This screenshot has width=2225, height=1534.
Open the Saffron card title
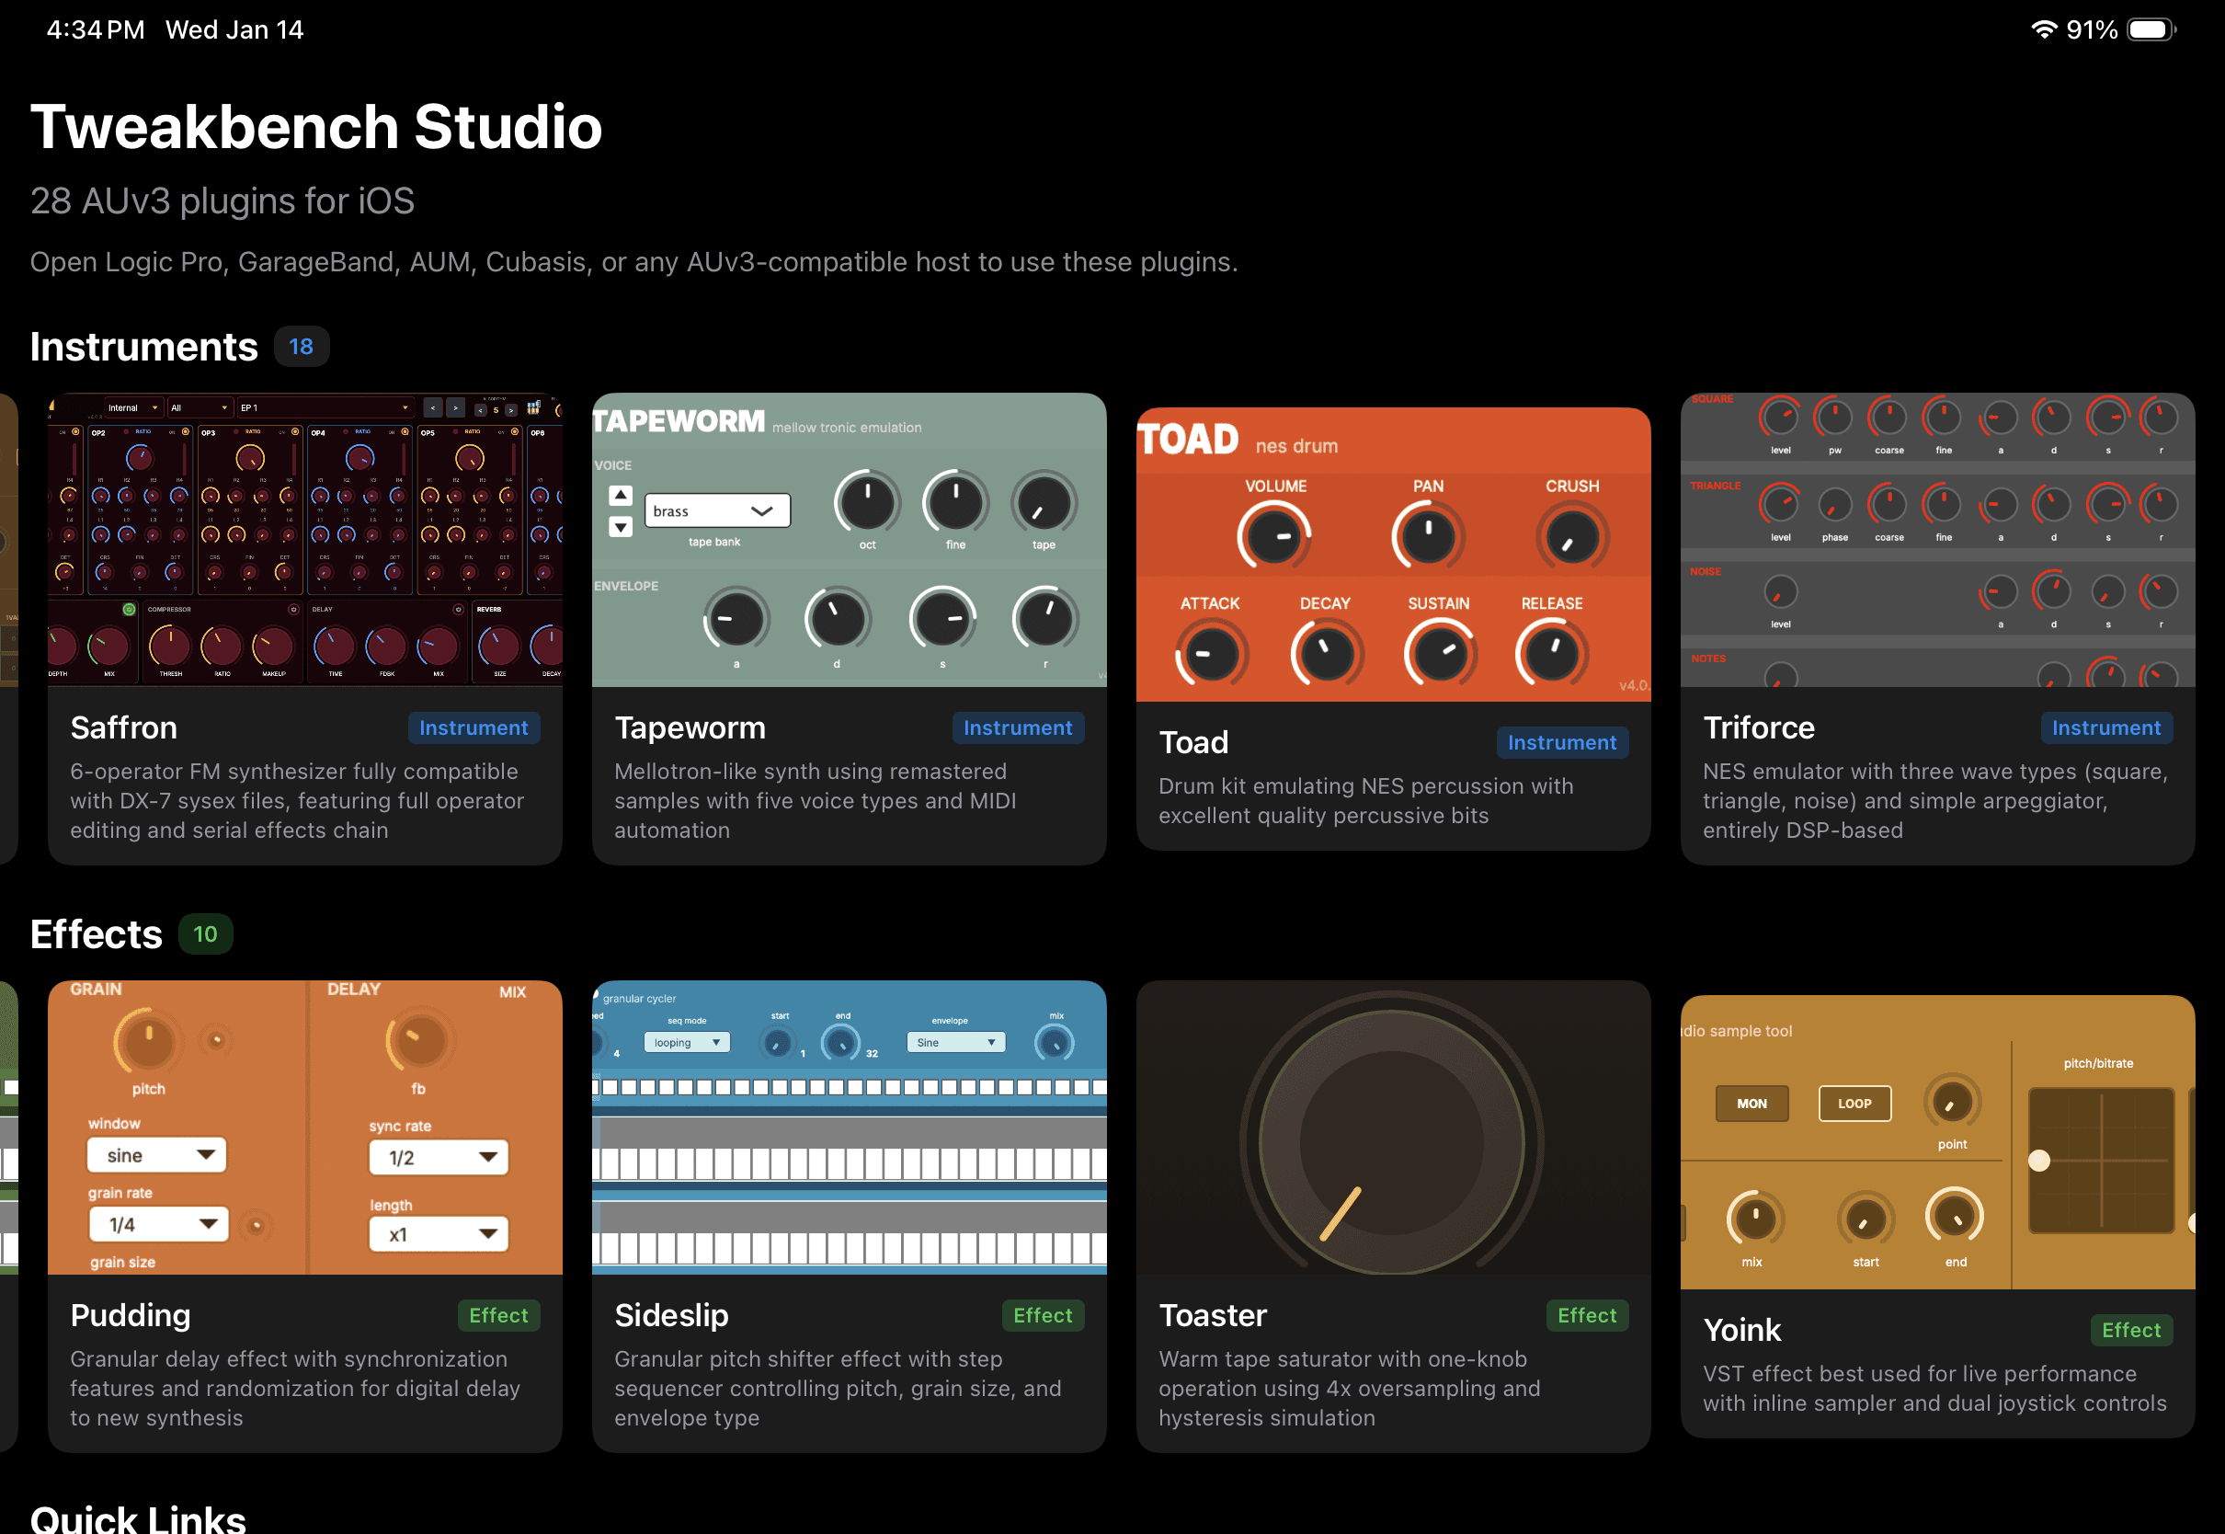click(124, 727)
